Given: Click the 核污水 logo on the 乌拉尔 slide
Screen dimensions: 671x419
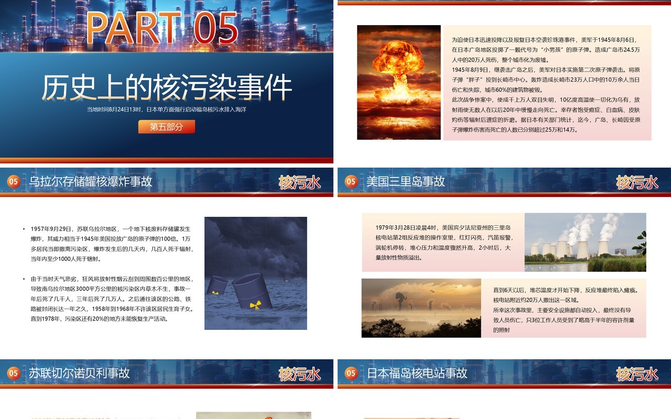Looking at the screenshot, I should point(299,182).
